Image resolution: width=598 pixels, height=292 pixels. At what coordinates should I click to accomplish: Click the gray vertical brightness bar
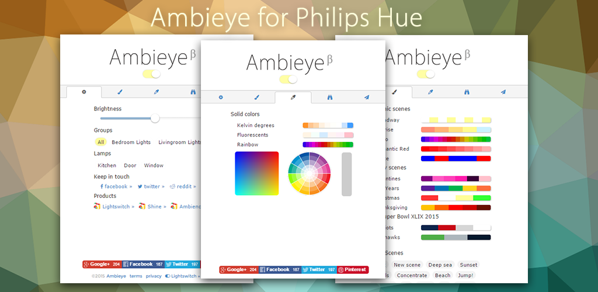(347, 174)
